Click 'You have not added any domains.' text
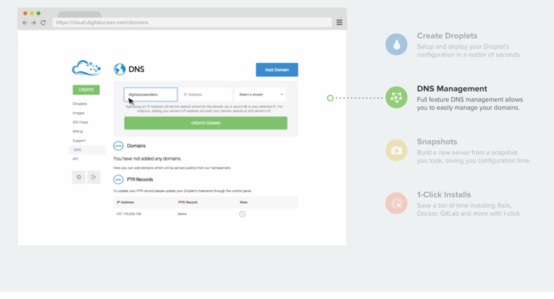Viewport: 554px width, 299px height. coord(147,159)
